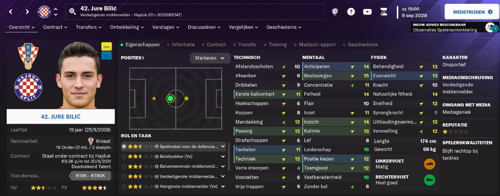Click the orange left foot boot icon
500x196 pixels.
tap(430, 164)
